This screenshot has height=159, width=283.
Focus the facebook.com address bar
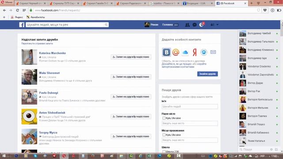click(145, 10)
